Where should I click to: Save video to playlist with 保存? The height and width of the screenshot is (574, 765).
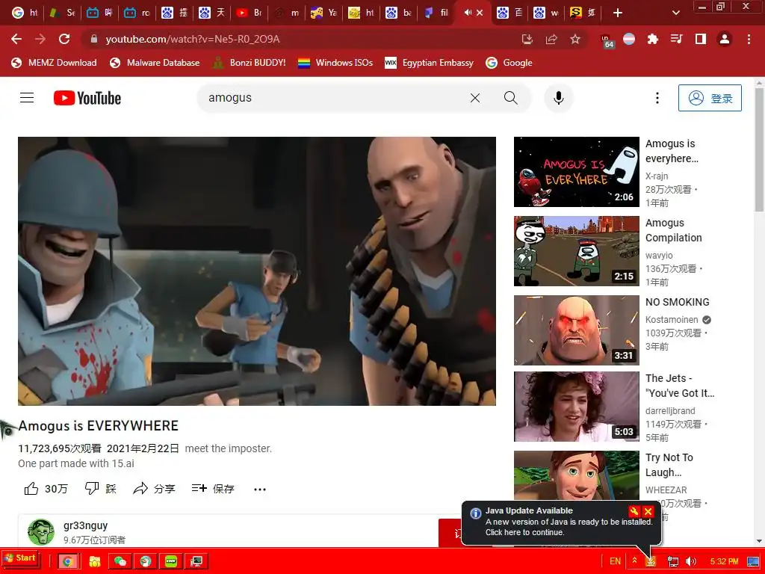[x=213, y=489]
